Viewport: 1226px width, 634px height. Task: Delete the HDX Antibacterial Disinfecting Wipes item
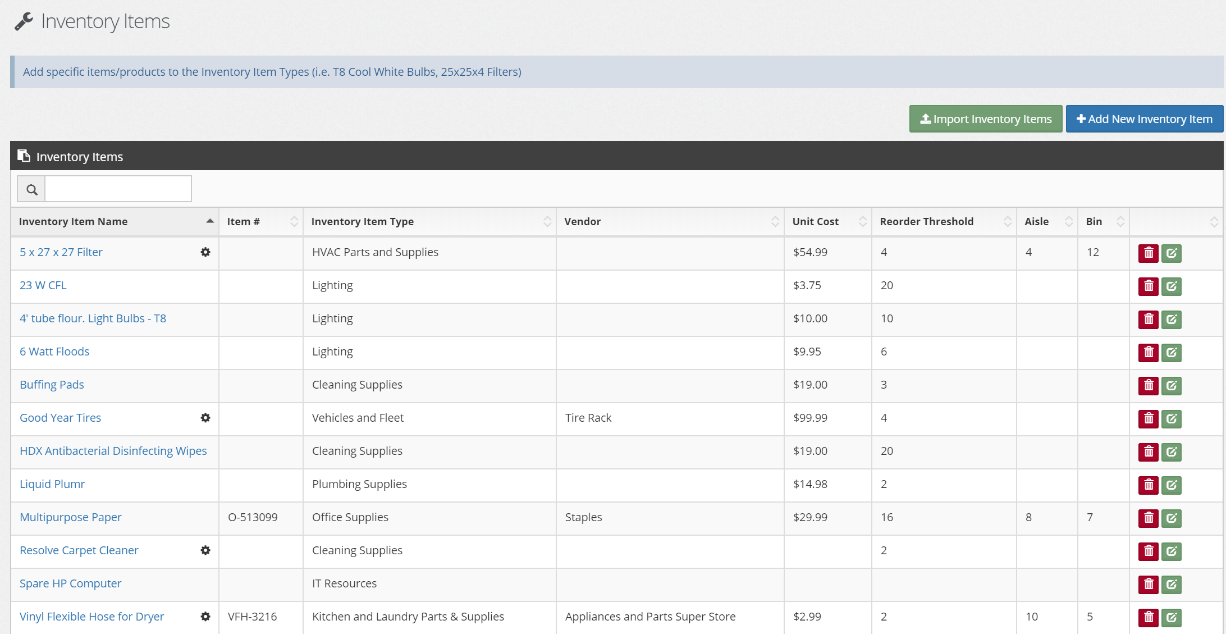[1148, 452]
